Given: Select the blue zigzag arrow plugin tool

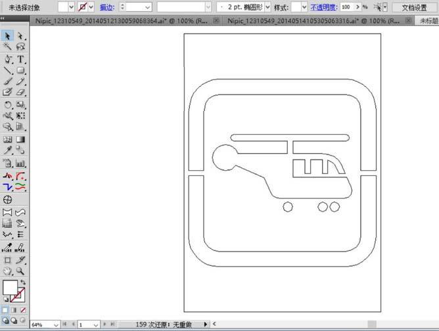Looking at the screenshot, I should 8,187.
